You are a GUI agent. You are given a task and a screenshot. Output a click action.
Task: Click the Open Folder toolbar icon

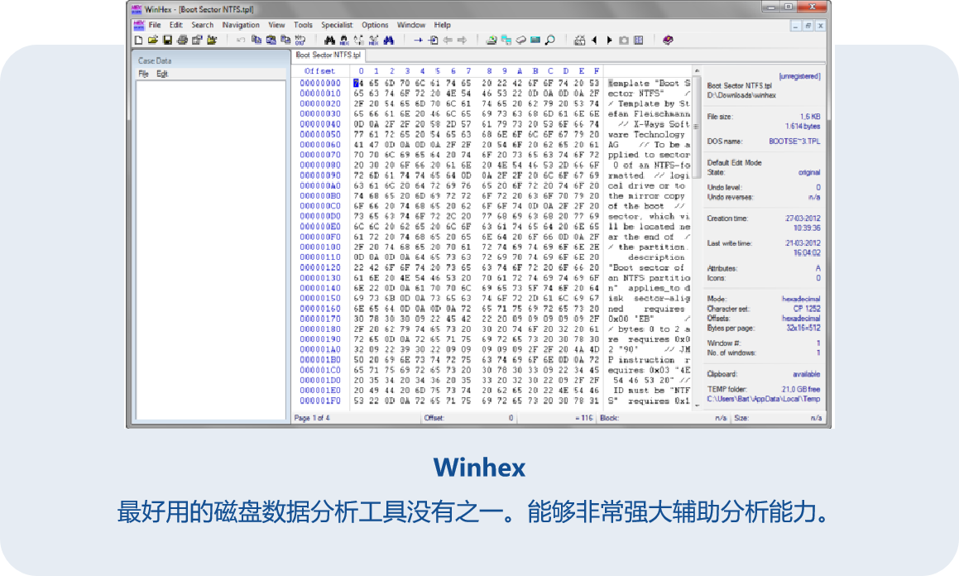coord(212,41)
